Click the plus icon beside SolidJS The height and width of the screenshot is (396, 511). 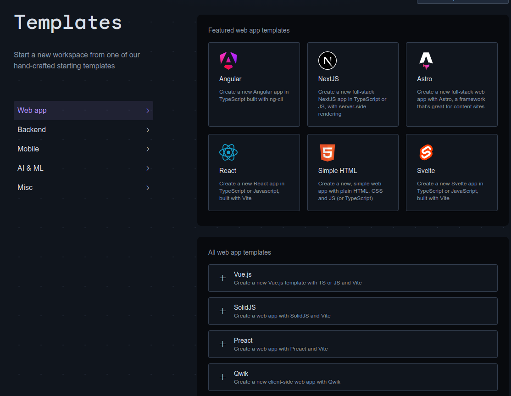pos(223,311)
